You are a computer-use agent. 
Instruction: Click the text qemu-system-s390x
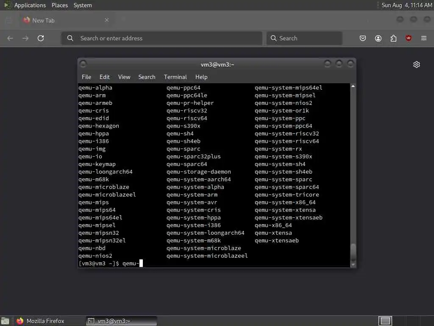pyautogui.click(x=284, y=156)
